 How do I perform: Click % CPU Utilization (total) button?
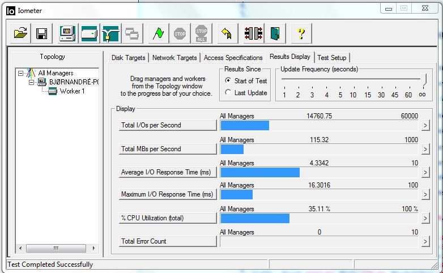168,218
